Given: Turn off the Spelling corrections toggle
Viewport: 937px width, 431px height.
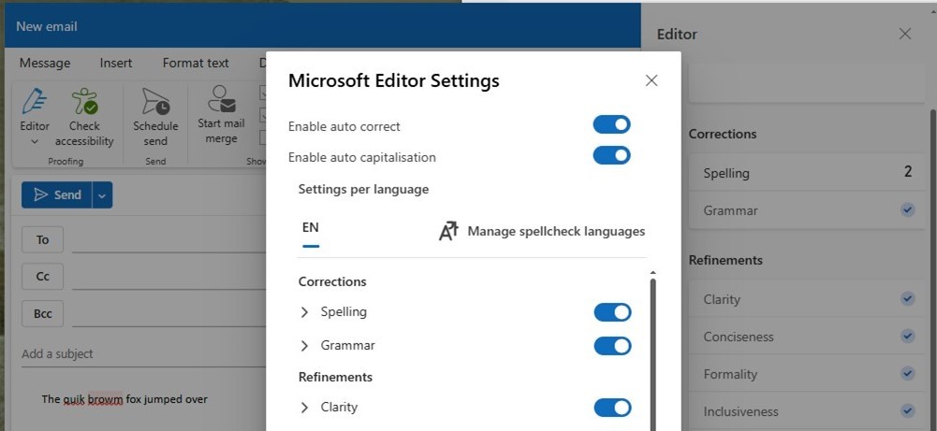Looking at the screenshot, I should [612, 312].
